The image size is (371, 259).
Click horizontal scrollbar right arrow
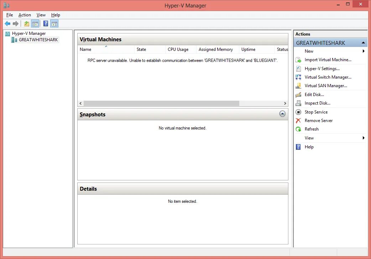pyautogui.click(x=285, y=104)
